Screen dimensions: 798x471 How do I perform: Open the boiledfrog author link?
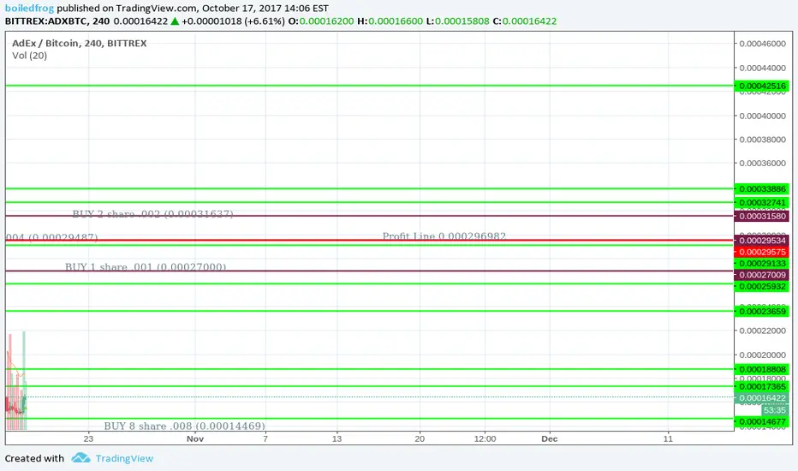coord(29,9)
